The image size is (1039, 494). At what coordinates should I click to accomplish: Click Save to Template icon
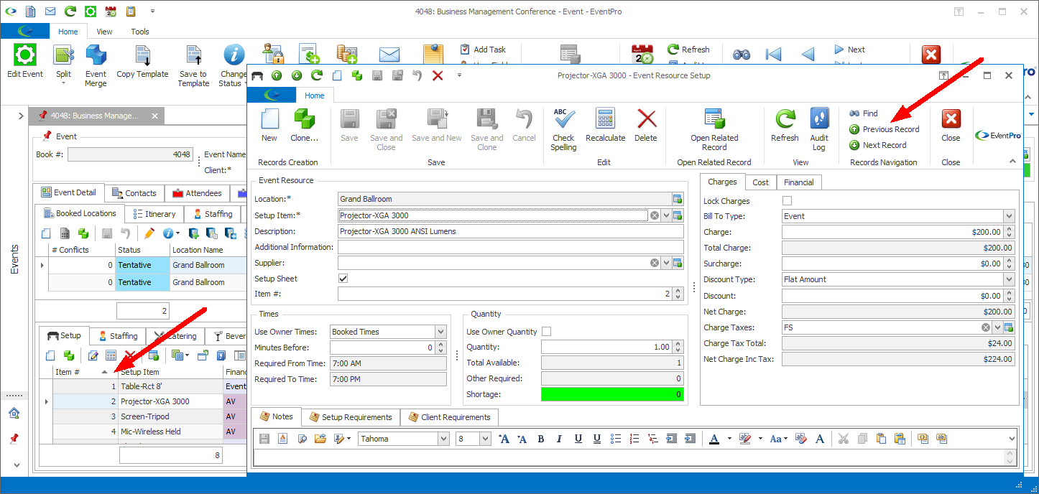(x=193, y=55)
